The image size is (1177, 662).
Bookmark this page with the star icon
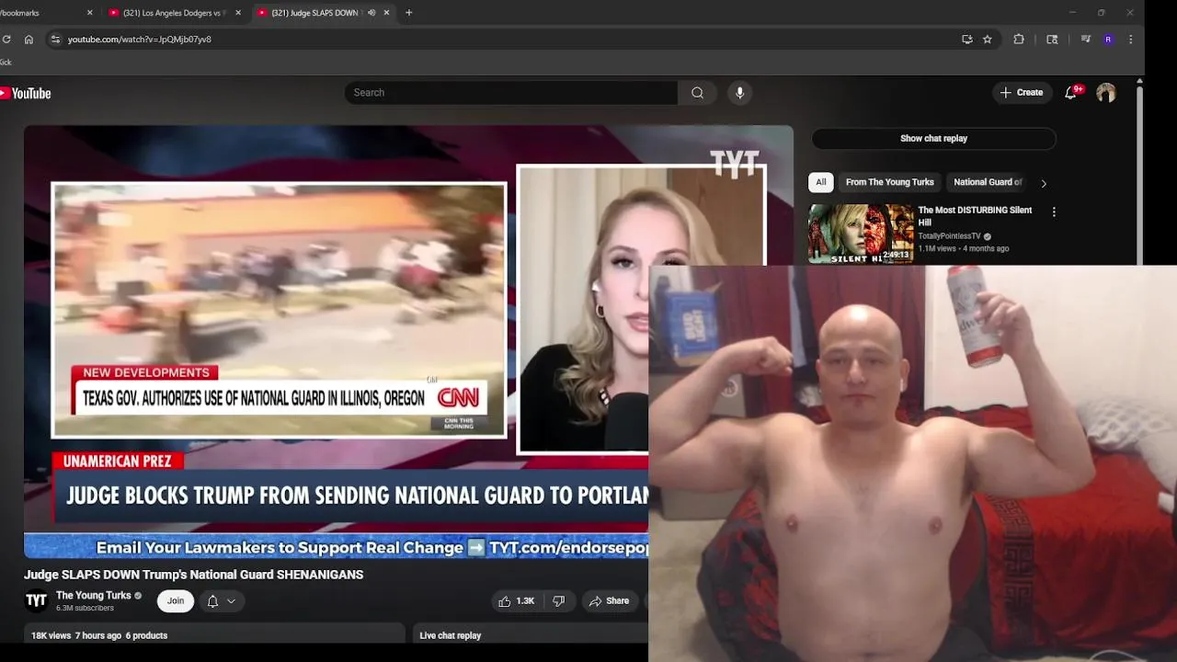click(987, 40)
